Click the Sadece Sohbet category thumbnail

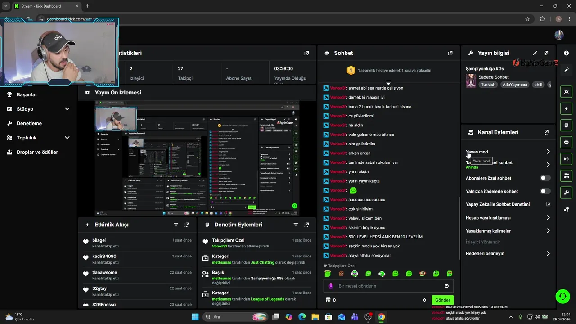tap(471, 81)
